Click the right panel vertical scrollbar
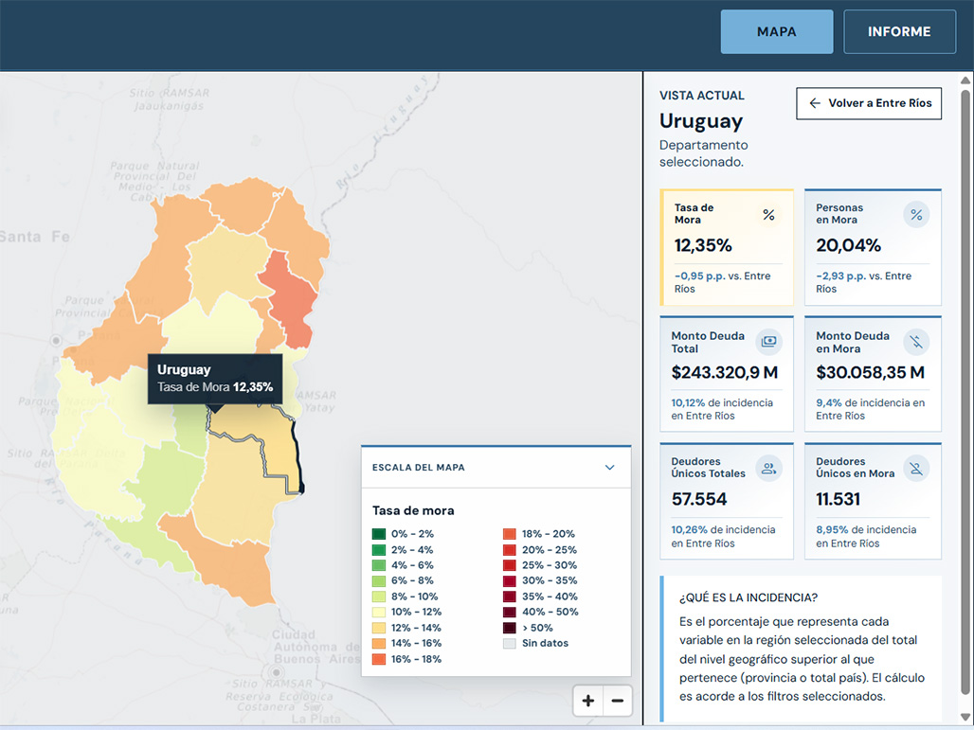974x730 pixels. [x=965, y=398]
